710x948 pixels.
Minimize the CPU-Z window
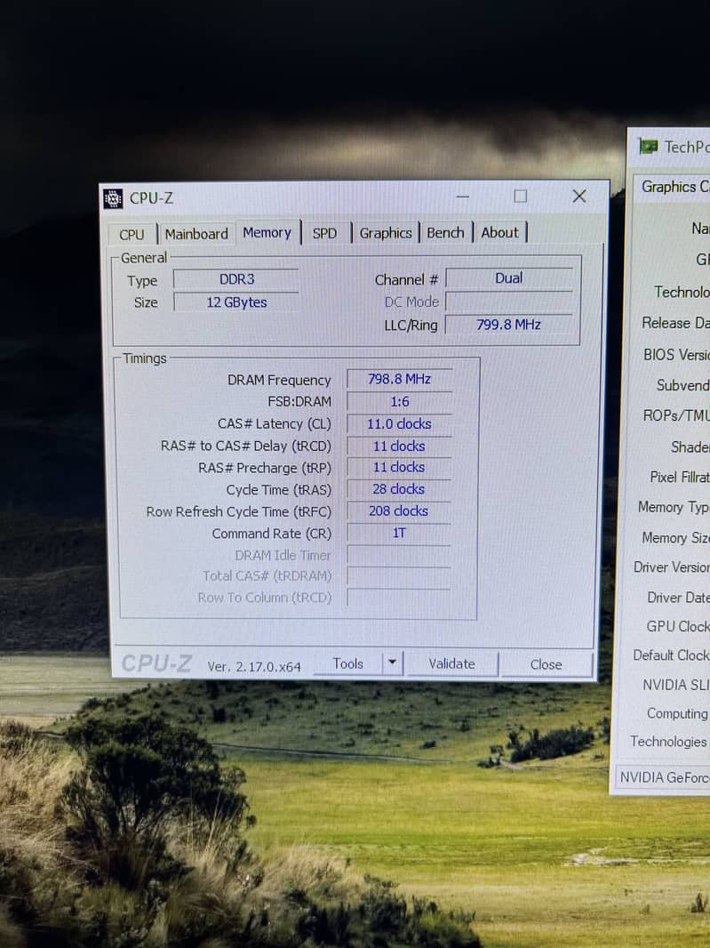(463, 196)
